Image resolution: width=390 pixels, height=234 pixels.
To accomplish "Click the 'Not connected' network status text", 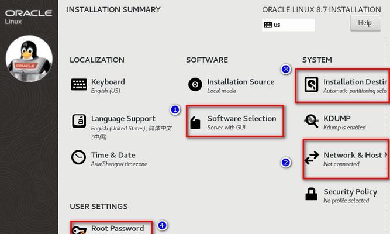I will pos(341,164).
